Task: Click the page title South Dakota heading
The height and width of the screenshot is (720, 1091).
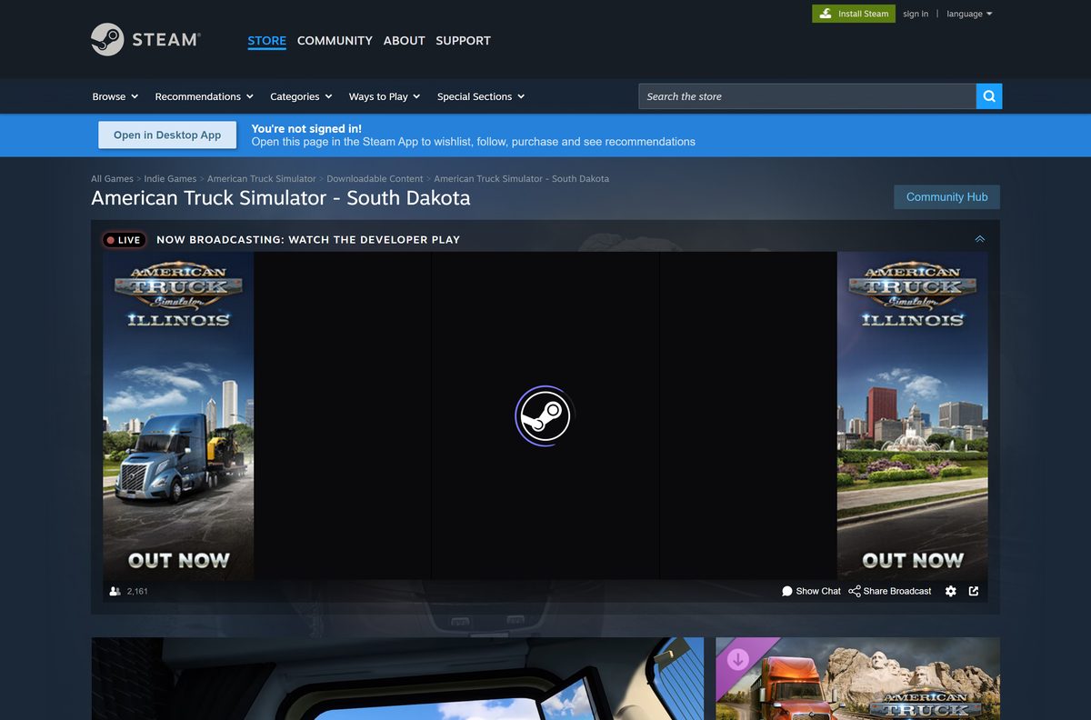Action: click(281, 197)
